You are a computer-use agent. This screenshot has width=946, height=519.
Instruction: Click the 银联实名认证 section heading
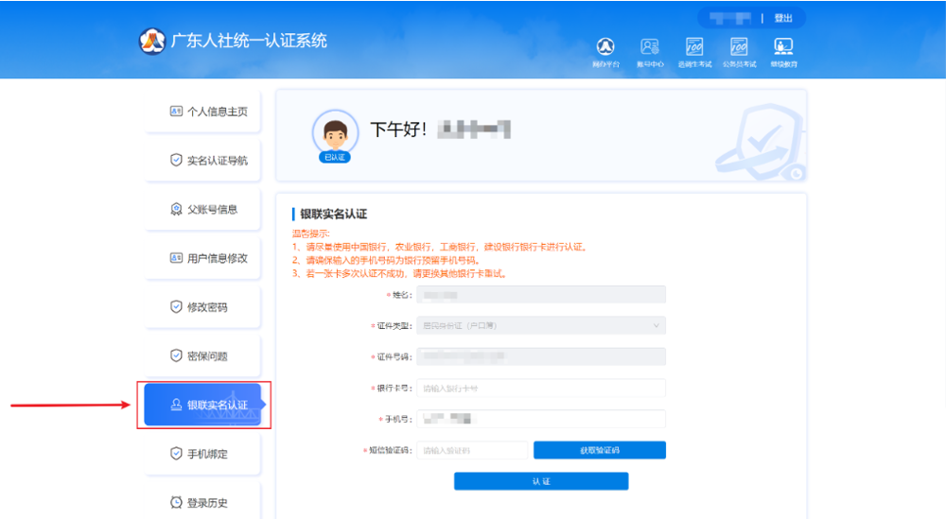click(334, 214)
